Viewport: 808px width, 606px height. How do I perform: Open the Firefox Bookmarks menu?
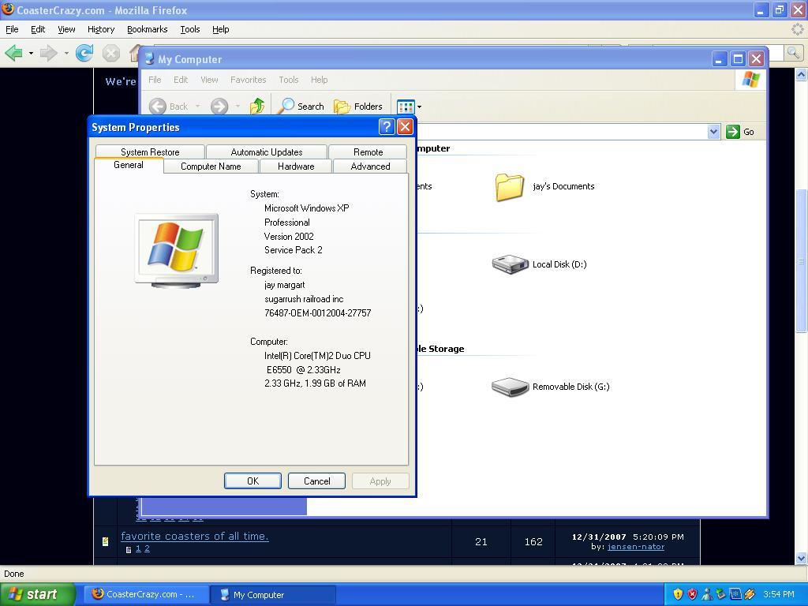148,29
